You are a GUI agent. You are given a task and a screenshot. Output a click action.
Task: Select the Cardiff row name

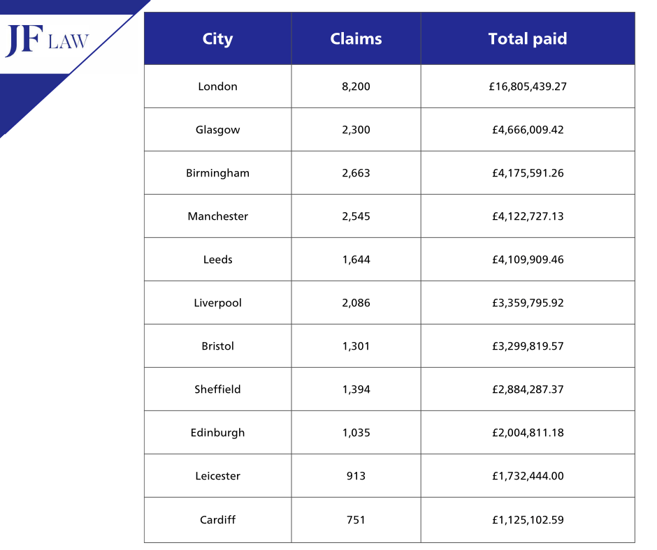(217, 519)
